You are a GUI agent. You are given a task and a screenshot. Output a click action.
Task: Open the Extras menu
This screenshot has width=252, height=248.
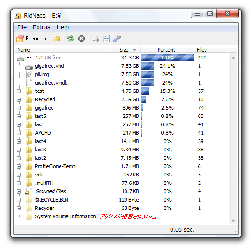[42, 27]
